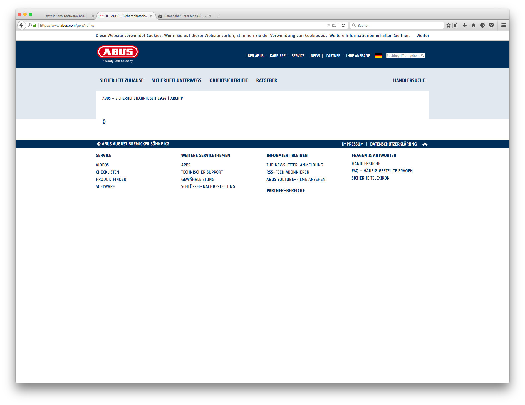Bookmark this page with the star icon
Screen dimensions: 525x405
(448, 25)
